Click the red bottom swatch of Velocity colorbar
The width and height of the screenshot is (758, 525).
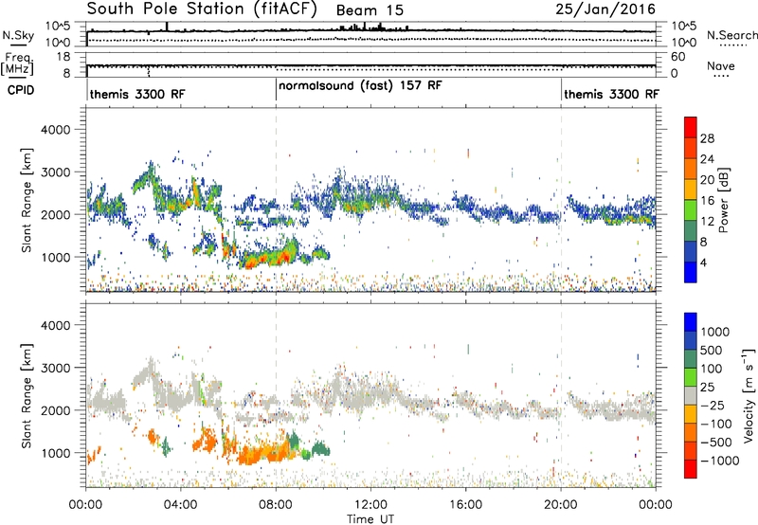pyautogui.click(x=691, y=469)
